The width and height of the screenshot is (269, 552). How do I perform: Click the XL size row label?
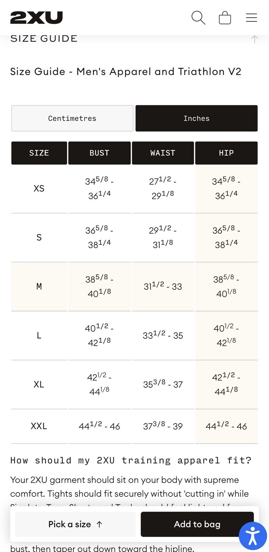pos(39,384)
